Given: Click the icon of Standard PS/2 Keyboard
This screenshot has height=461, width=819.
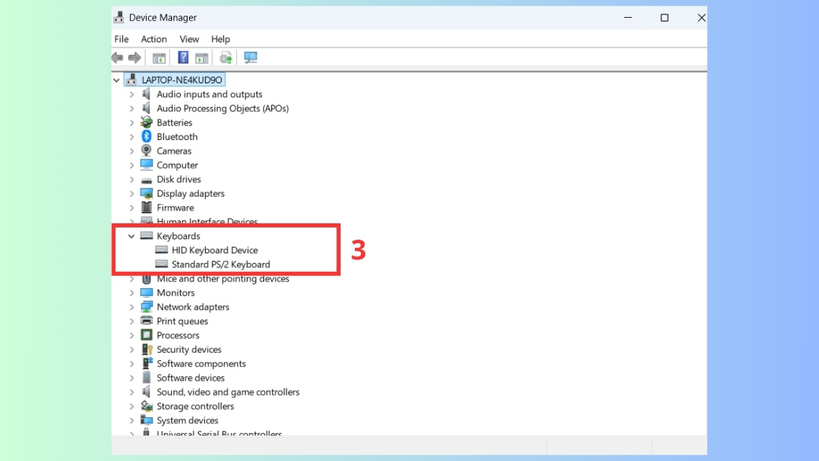Looking at the screenshot, I should click(x=161, y=264).
